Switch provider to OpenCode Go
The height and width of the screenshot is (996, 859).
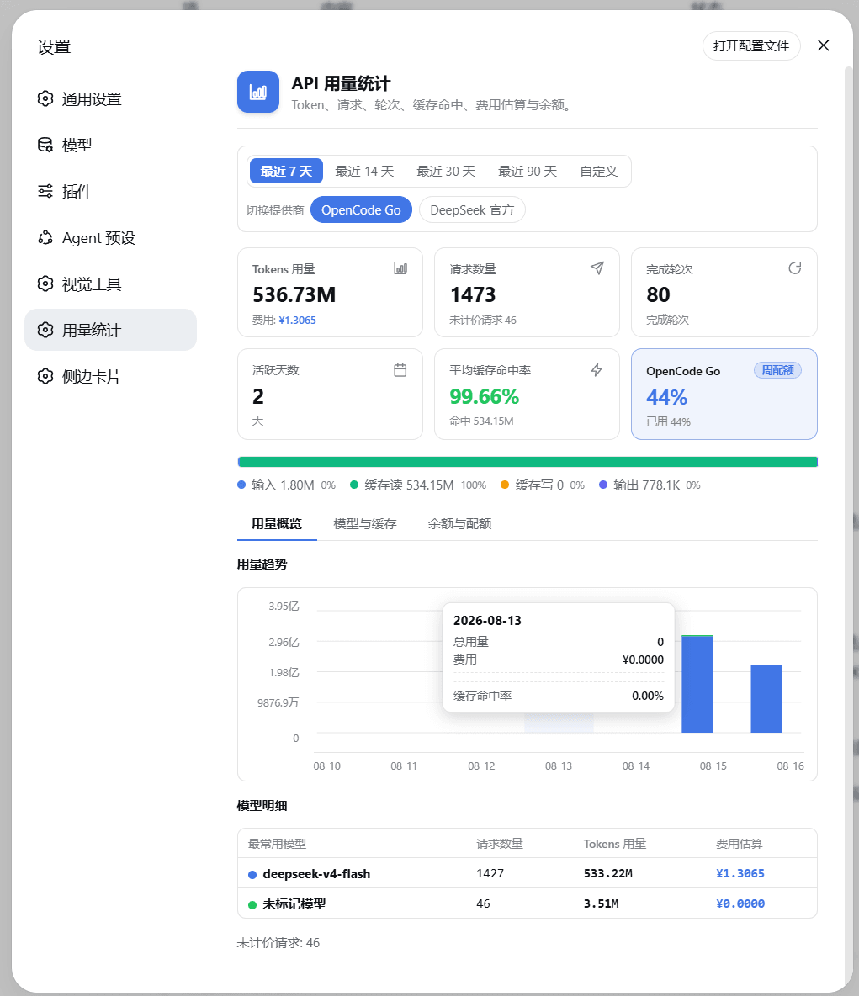click(x=361, y=209)
